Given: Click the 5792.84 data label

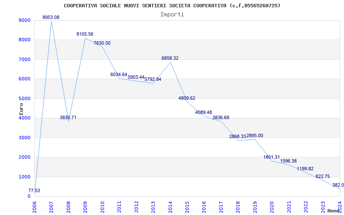Looking at the screenshot, I should click(x=153, y=80).
